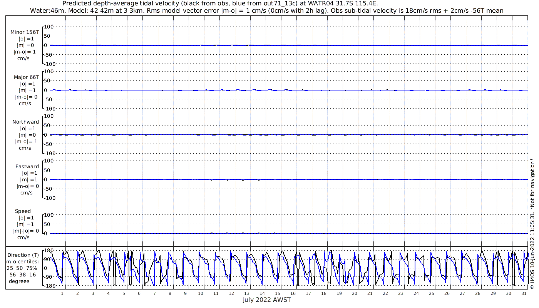Click the 180 tick on Direction axis
Screen dimensions: 539x308
(x=48, y=250)
